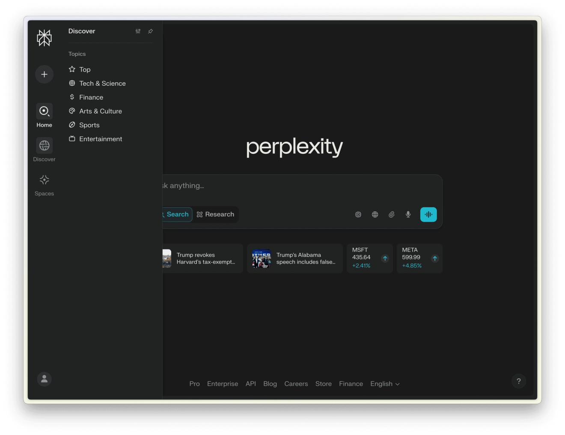Open the user profile avatar
The image size is (565, 435).
[x=44, y=379]
